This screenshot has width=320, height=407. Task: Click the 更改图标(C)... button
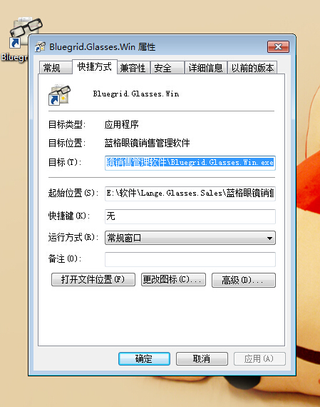pos(173,280)
